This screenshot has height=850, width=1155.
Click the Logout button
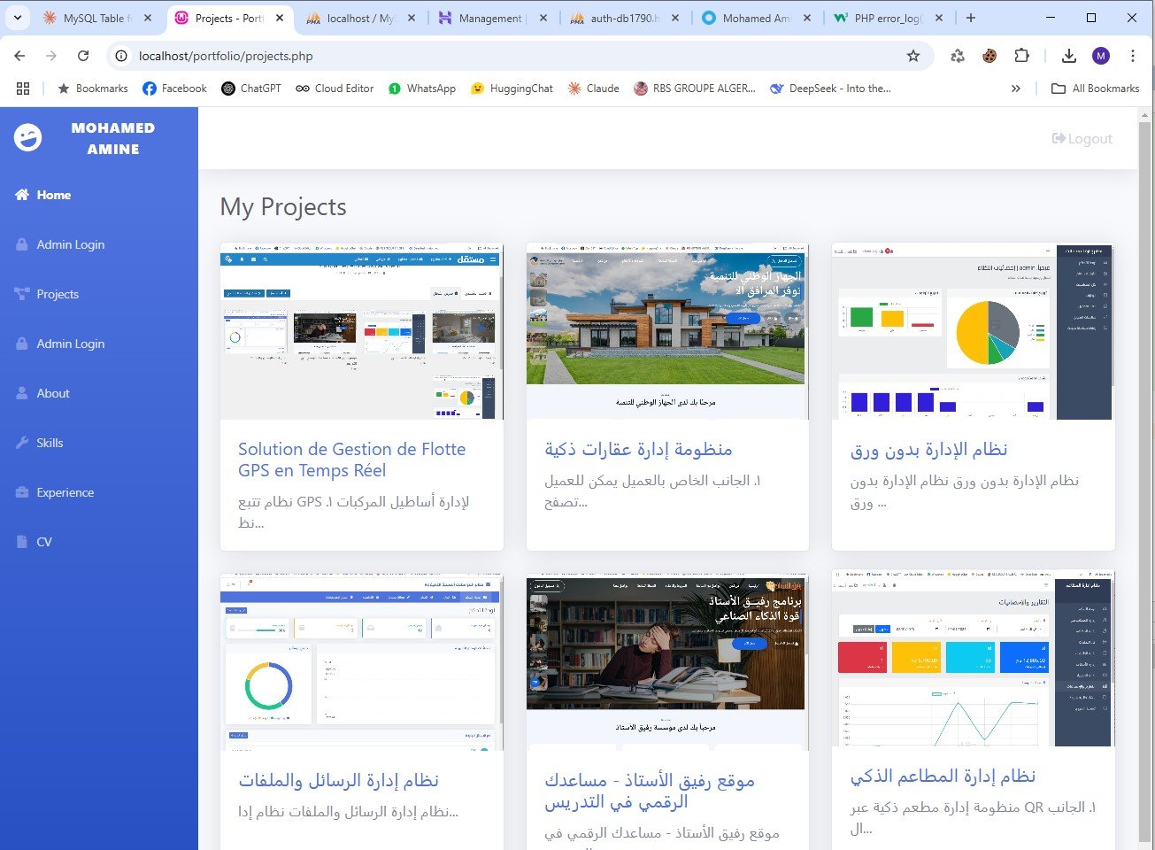pyautogui.click(x=1082, y=138)
